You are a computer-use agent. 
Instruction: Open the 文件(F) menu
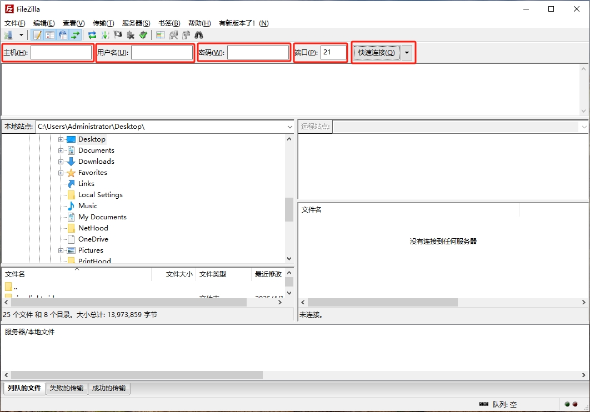click(14, 23)
